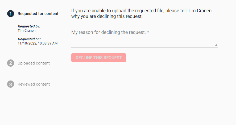Image resolution: width=236 pixels, height=125 pixels.
Task: Click the underline below the reason field
Action: coord(144,47)
